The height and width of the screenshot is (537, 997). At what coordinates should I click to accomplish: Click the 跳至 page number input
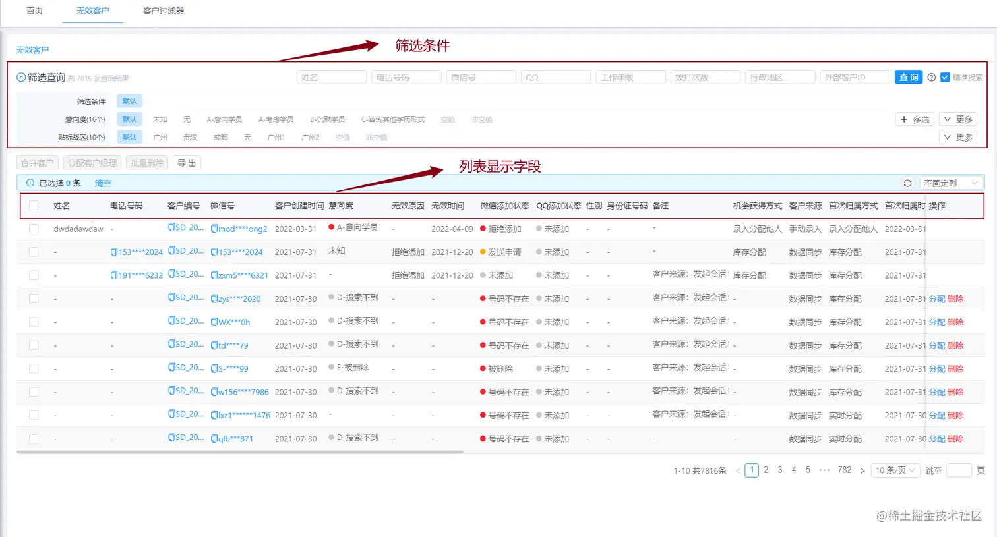(x=959, y=470)
